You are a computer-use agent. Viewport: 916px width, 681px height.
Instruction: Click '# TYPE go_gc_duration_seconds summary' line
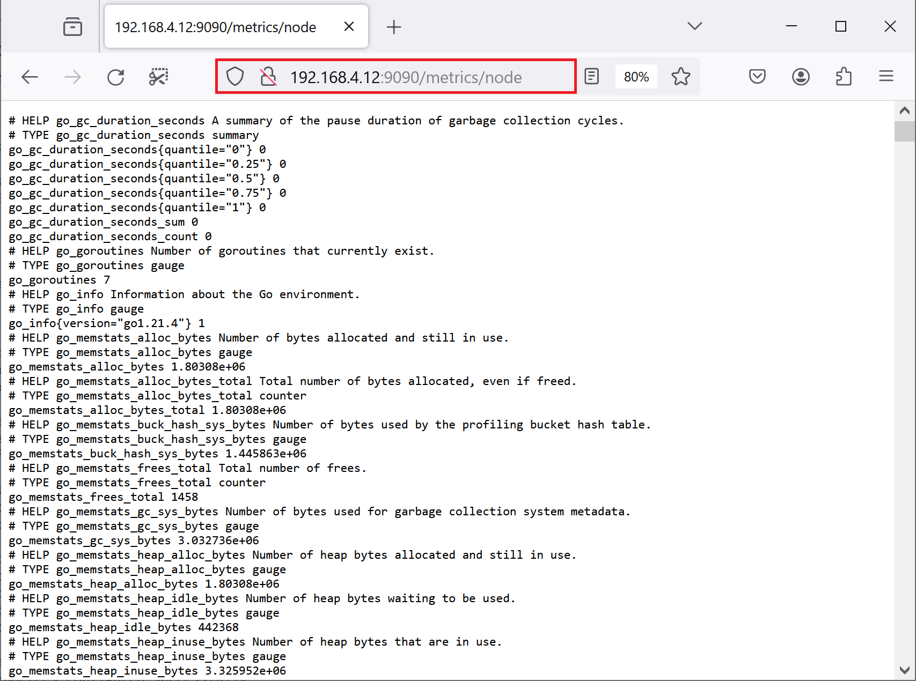tap(134, 135)
